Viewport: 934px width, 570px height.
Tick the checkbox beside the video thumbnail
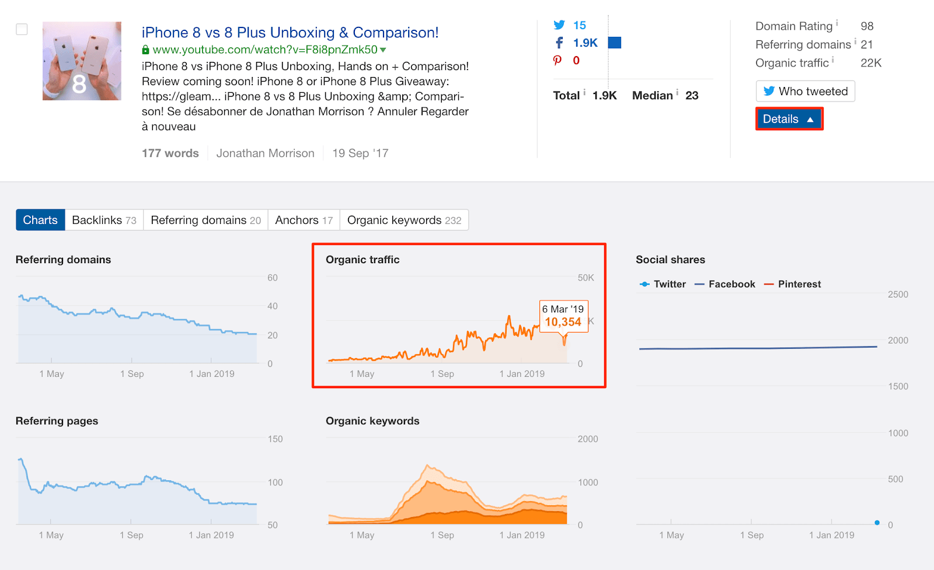click(x=22, y=29)
